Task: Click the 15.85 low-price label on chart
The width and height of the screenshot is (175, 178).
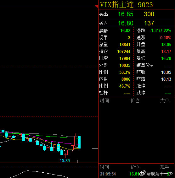Action: coord(65,160)
